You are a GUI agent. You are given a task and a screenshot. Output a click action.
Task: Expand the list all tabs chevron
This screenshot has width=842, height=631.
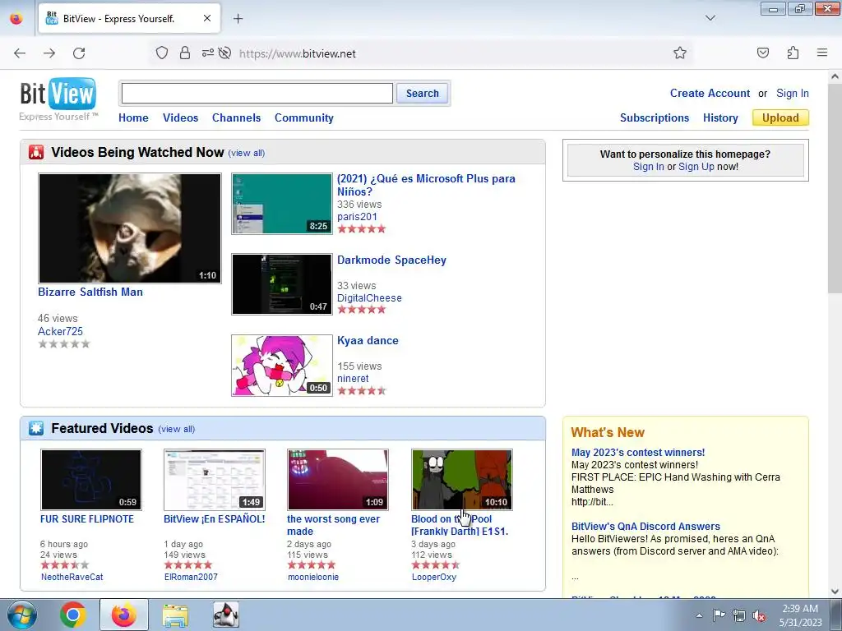click(710, 18)
